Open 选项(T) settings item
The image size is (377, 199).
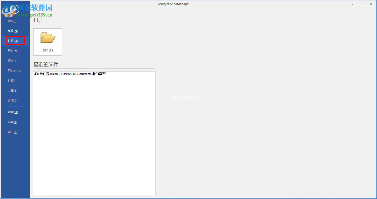(x=13, y=122)
